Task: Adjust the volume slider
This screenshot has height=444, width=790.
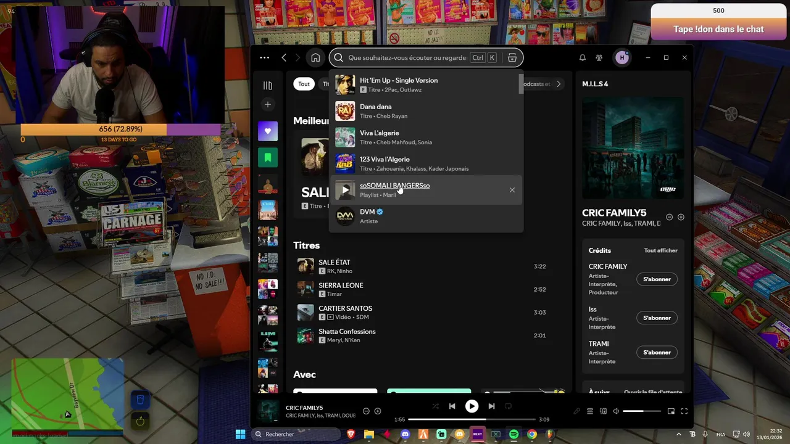Action: (x=642, y=411)
